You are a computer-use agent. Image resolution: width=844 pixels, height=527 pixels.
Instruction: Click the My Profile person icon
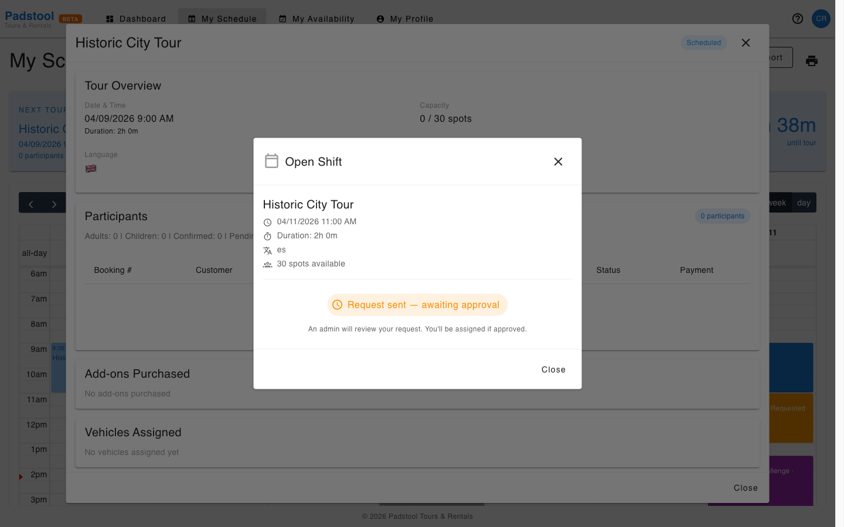pos(380,19)
